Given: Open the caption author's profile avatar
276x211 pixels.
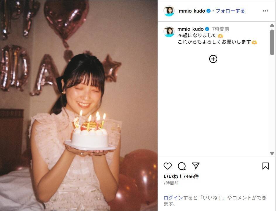Looking at the screenshot, I should pos(169,32).
